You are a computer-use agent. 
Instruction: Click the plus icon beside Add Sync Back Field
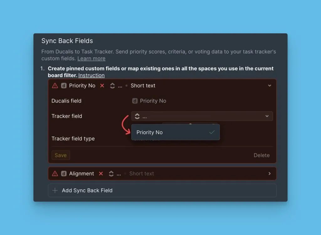pos(55,190)
